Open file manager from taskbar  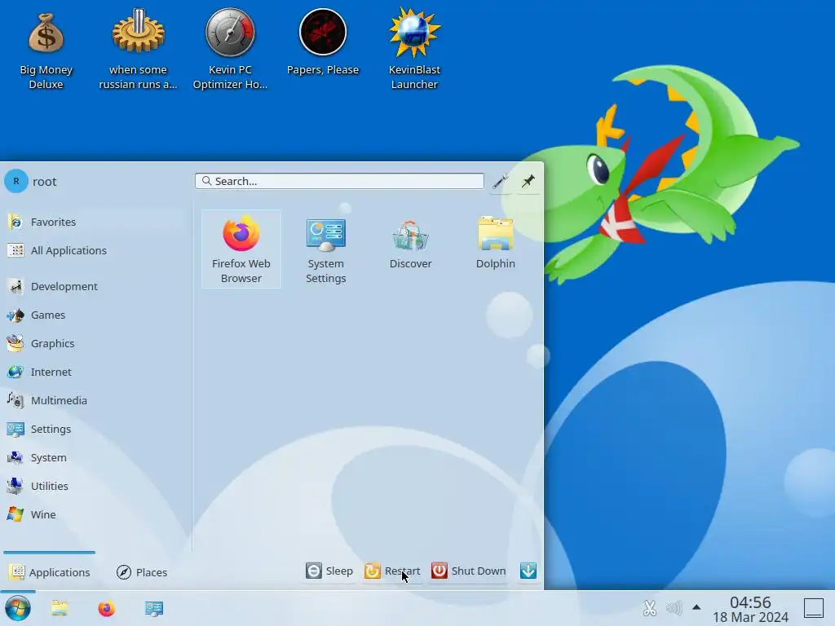(60, 608)
